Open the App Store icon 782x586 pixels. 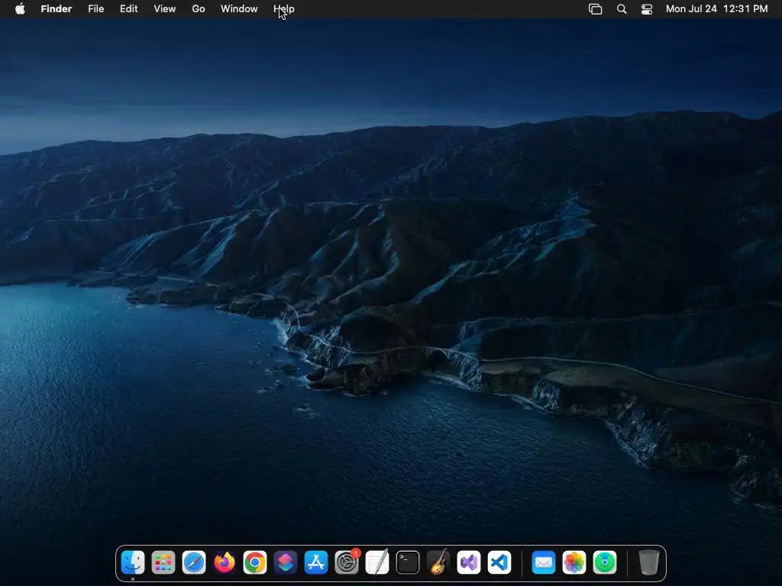[316, 563]
